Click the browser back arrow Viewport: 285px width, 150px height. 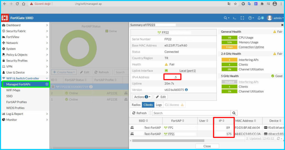pyautogui.click(x=5, y=4)
